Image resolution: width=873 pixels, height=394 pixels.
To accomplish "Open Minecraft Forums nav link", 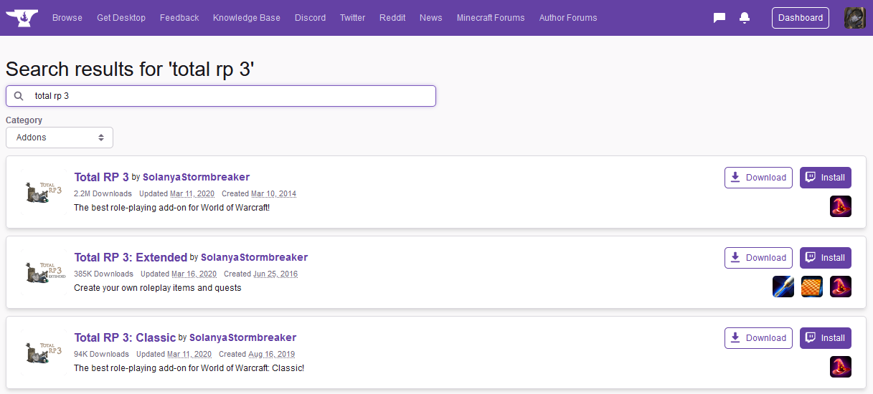I will (491, 18).
